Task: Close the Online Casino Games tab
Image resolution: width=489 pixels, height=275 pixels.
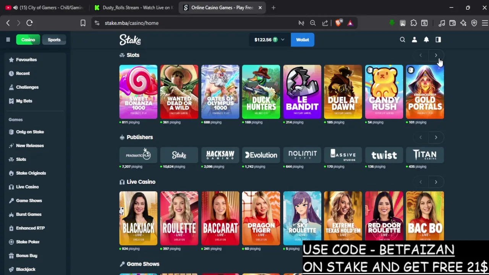Action: tap(260, 8)
